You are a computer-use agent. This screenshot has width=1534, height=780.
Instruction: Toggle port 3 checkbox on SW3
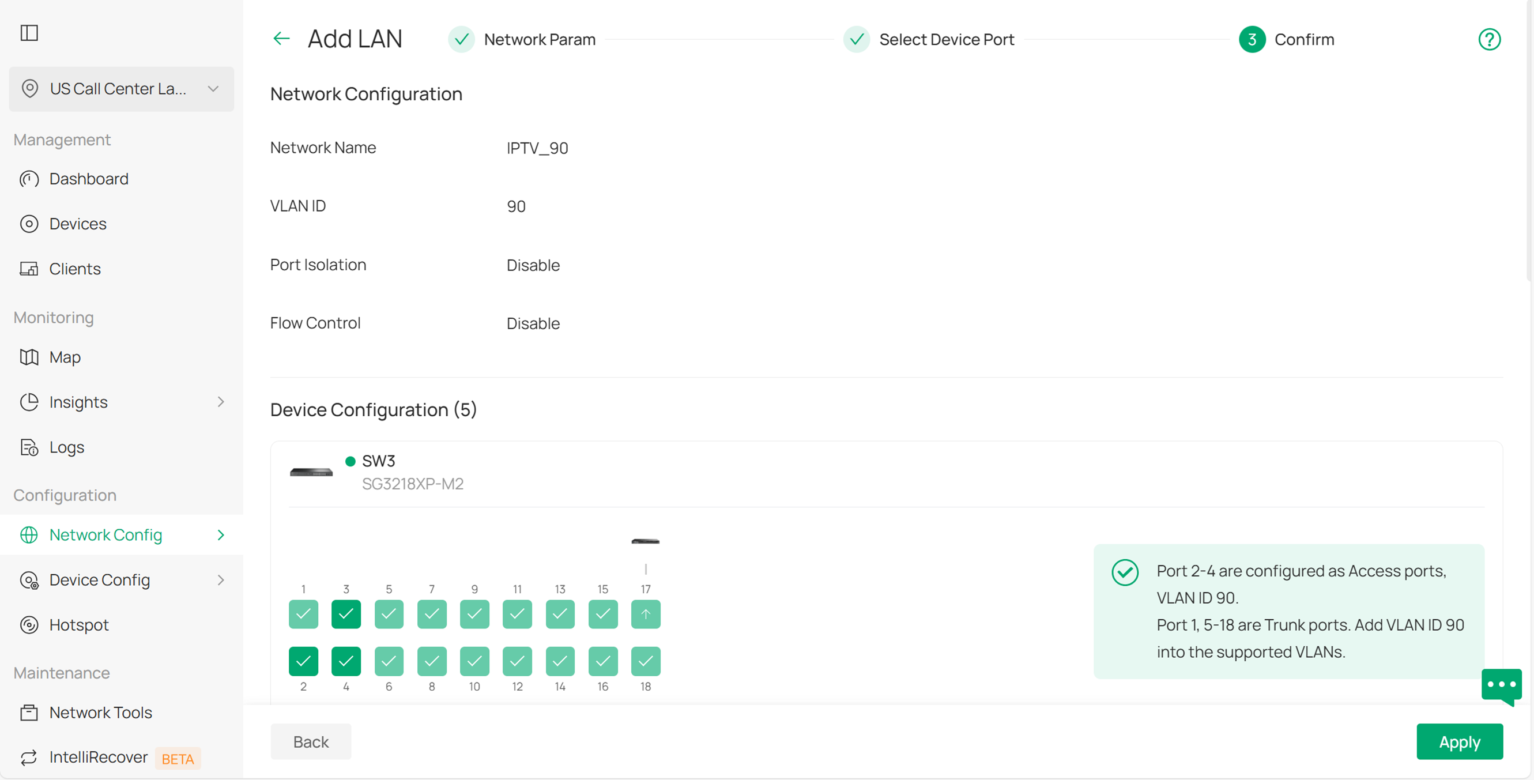coord(346,614)
